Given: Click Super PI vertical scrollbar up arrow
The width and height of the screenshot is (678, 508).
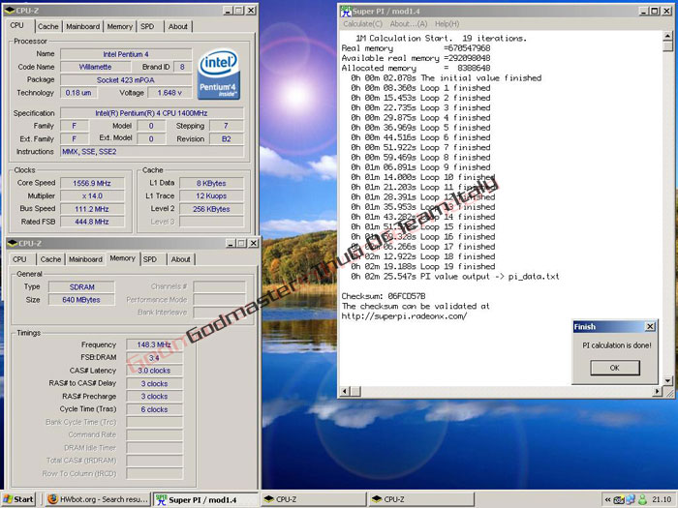Looking at the screenshot, I should point(667,37).
